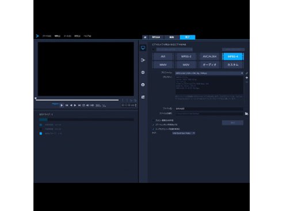This screenshot has height=211, width=282.
Task: Click the plus add-profile icon
Action: click(x=247, y=78)
